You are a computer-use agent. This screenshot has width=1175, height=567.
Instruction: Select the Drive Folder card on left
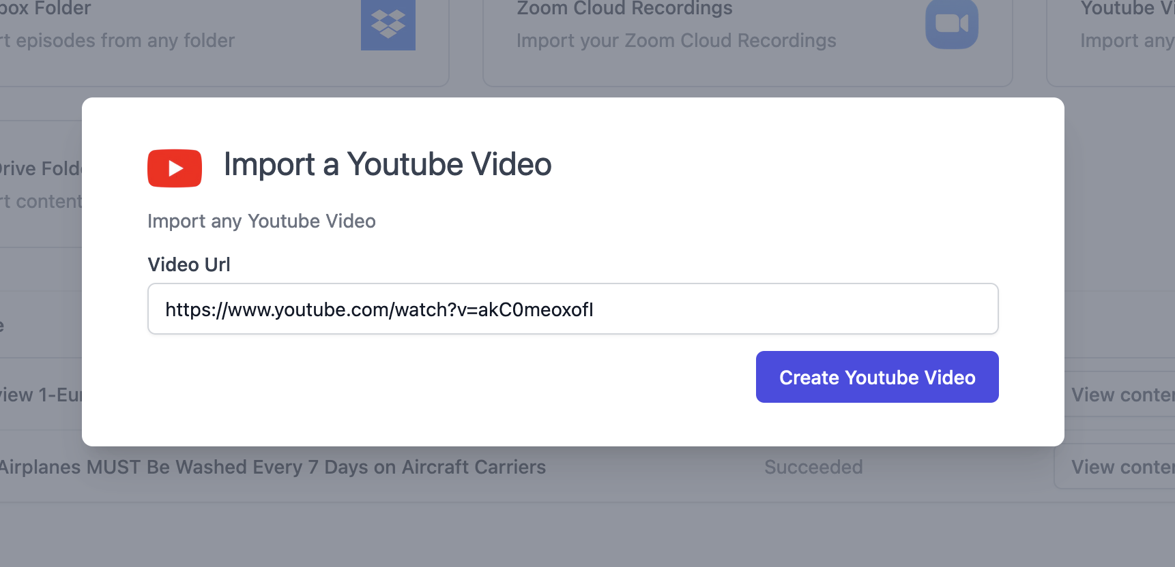41,169
